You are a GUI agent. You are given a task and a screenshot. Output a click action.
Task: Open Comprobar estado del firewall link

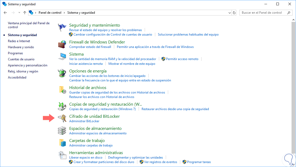tap(90, 47)
